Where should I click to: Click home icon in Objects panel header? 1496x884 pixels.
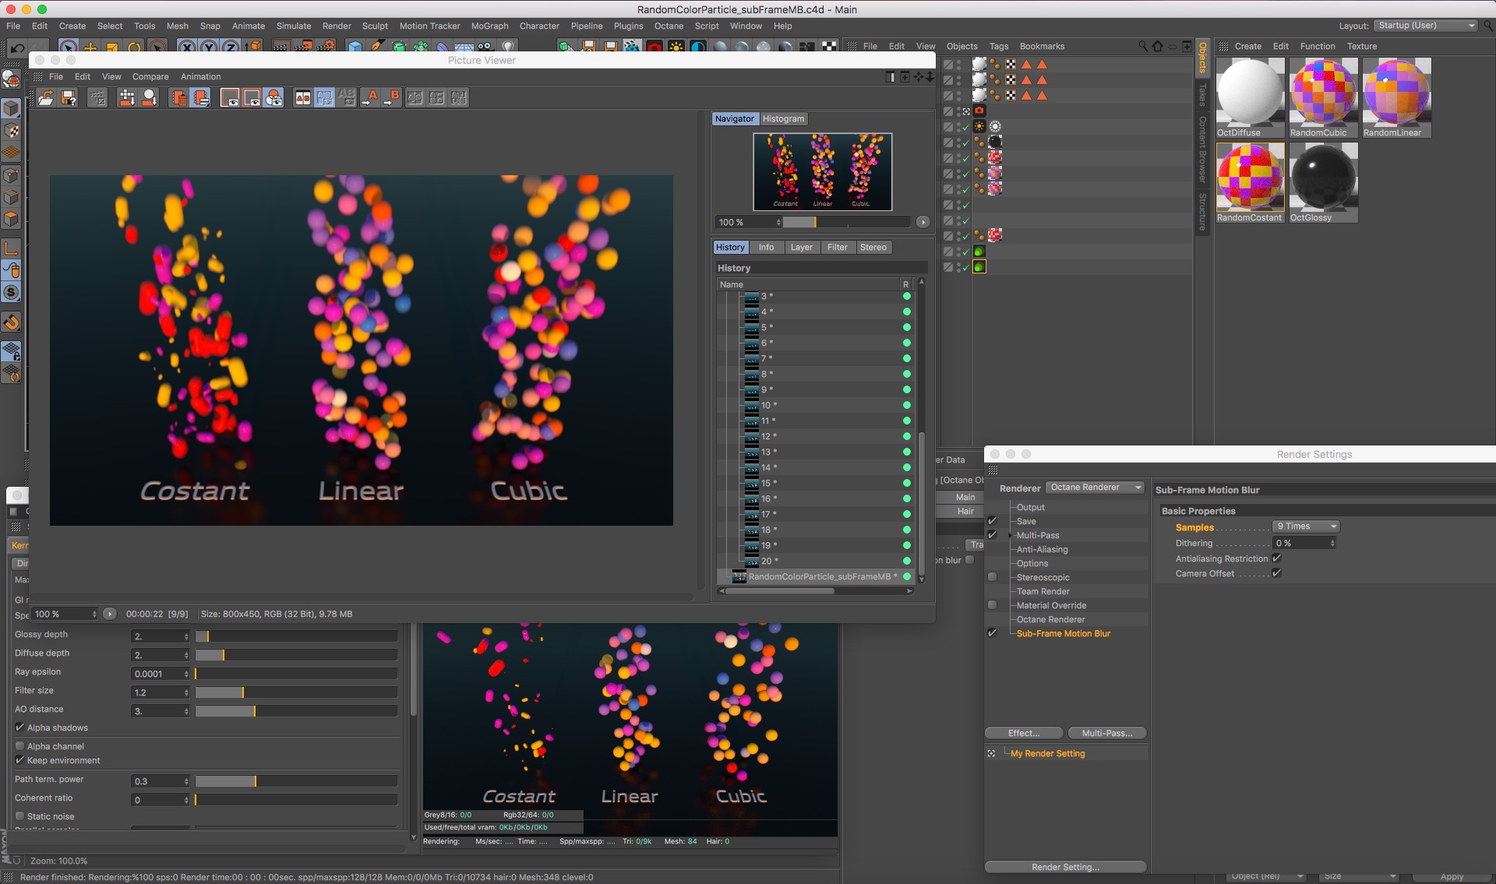[x=1157, y=46]
